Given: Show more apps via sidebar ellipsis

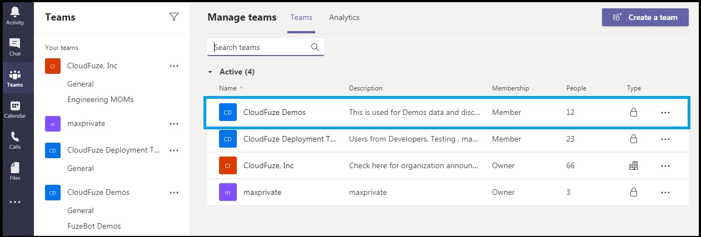Looking at the screenshot, I should (x=15, y=202).
